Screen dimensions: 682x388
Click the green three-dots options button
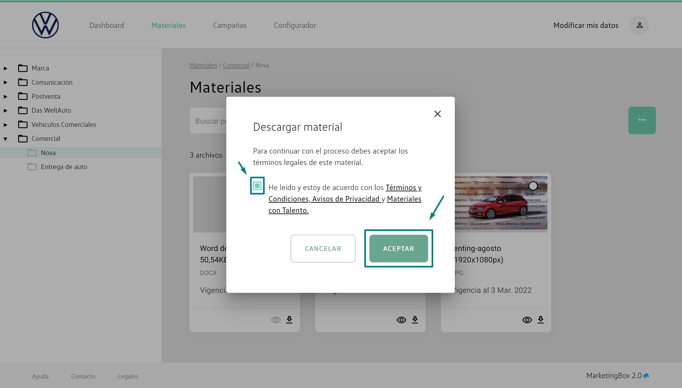point(642,120)
